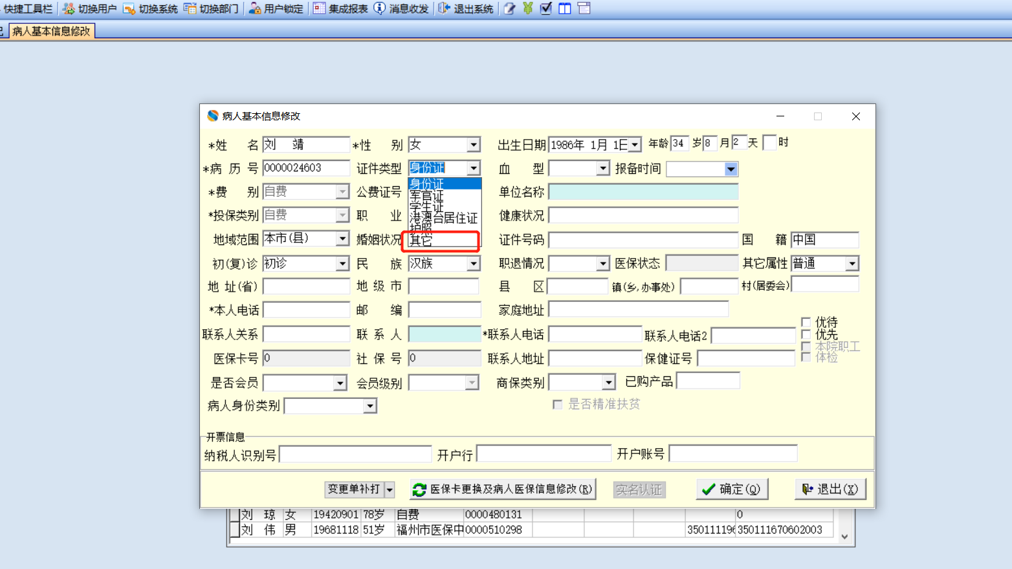Open the 初(复)诊 dropdown
This screenshot has height=569, width=1012.
(342, 264)
